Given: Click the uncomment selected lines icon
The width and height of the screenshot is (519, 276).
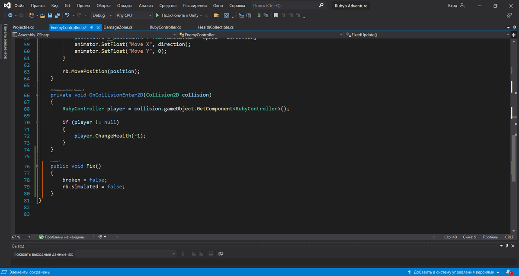Looking at the screenshot, I should coord(266,15).
